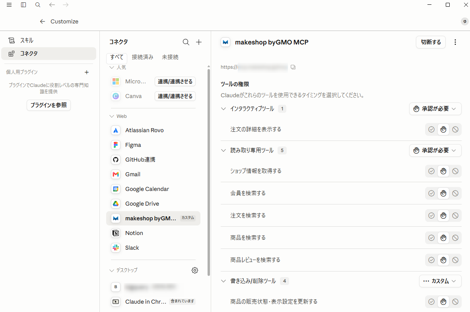Image resolution: width=470 pixels, height=312 pixels.
Task: Allow 商品の販売状態・表示設定を更新する always
Action: coord(431,302)
